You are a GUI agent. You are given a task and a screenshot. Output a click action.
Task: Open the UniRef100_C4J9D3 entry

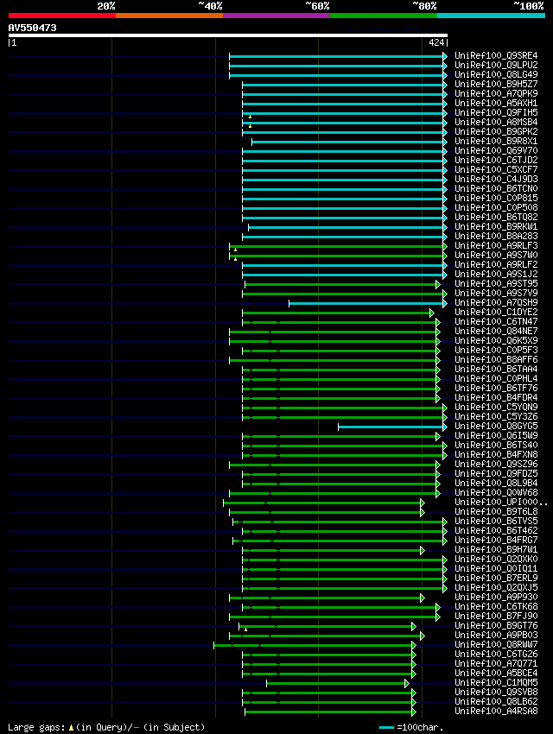click(x=496, y=180)
